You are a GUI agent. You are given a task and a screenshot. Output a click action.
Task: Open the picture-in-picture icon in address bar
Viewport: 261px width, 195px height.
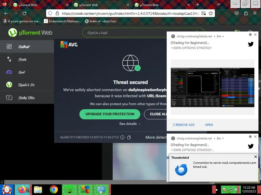point(204,13)
